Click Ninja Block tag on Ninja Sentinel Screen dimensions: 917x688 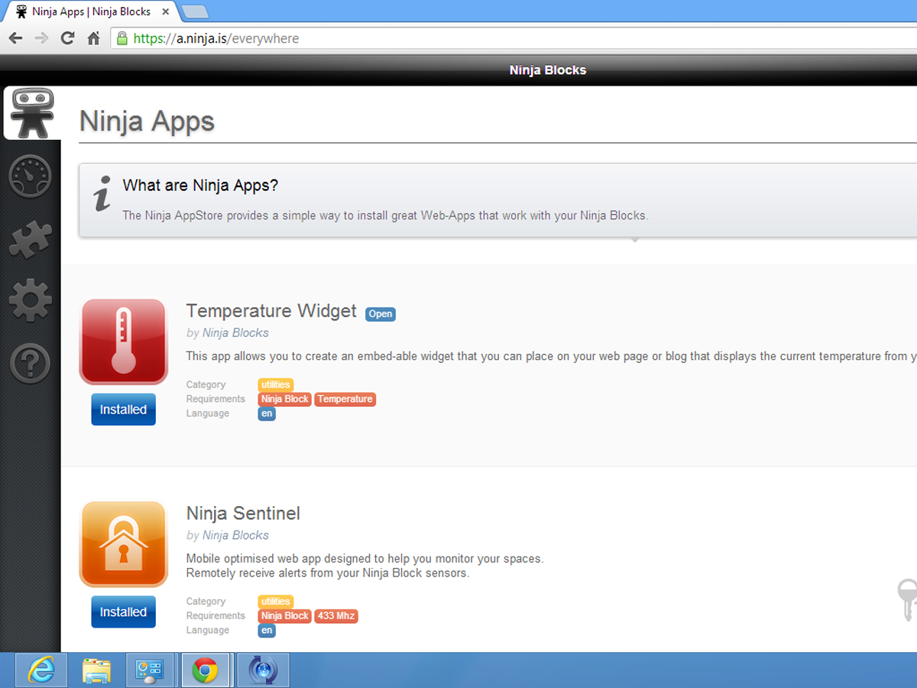[x=285, y=616]
